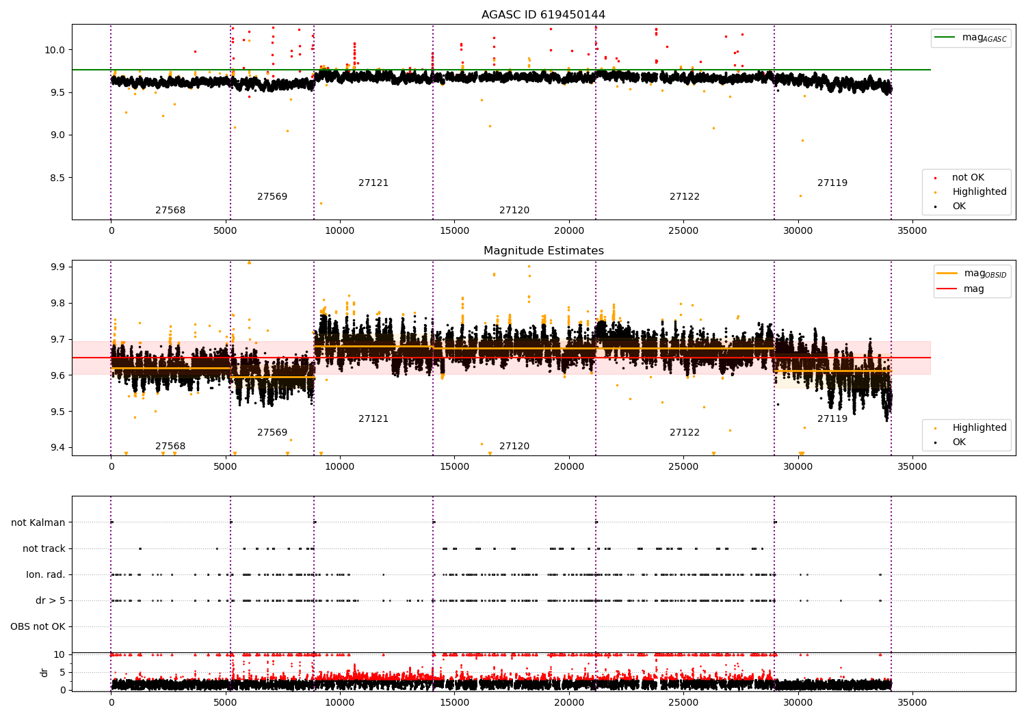
Task: Click the 10.0 y-axis tick of AGASC plot
Action: (x=56, y=50)
